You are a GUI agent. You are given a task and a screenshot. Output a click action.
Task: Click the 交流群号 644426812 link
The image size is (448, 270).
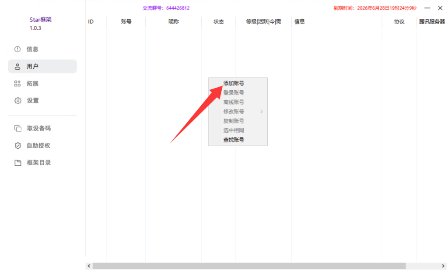pyautogui.click(x=166, y=8)
